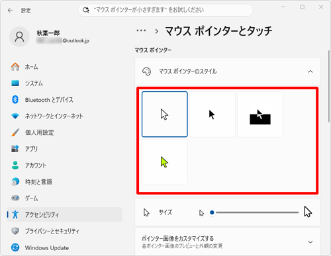
Task: Go back with the arrow next to 設定
Action: pyautogui.click(x=10, y=11)
